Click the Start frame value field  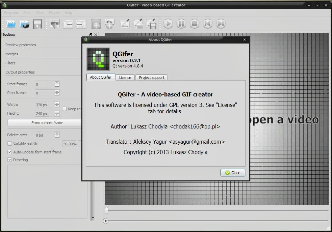click(x=45, y=84)
